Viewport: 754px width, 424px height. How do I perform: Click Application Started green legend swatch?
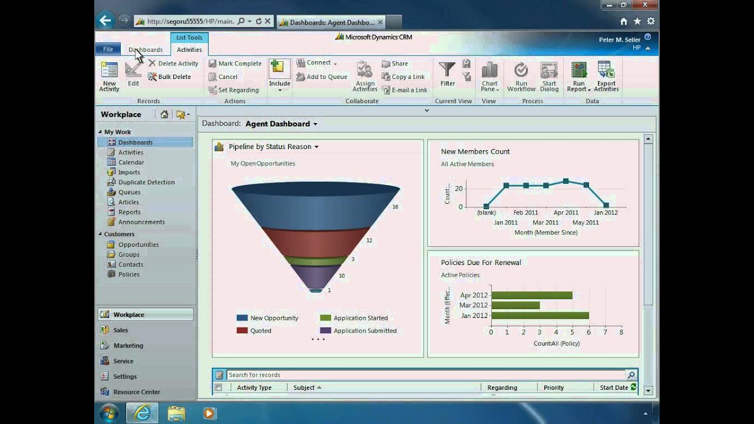(326, 318)
